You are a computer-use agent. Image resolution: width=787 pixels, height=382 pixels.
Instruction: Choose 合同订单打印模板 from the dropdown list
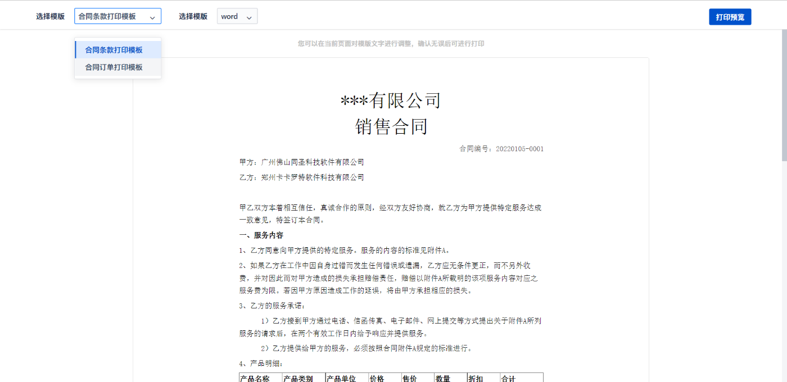tap(118, 67)
